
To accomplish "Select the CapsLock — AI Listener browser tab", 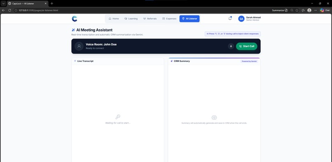I will coord(28,4).
